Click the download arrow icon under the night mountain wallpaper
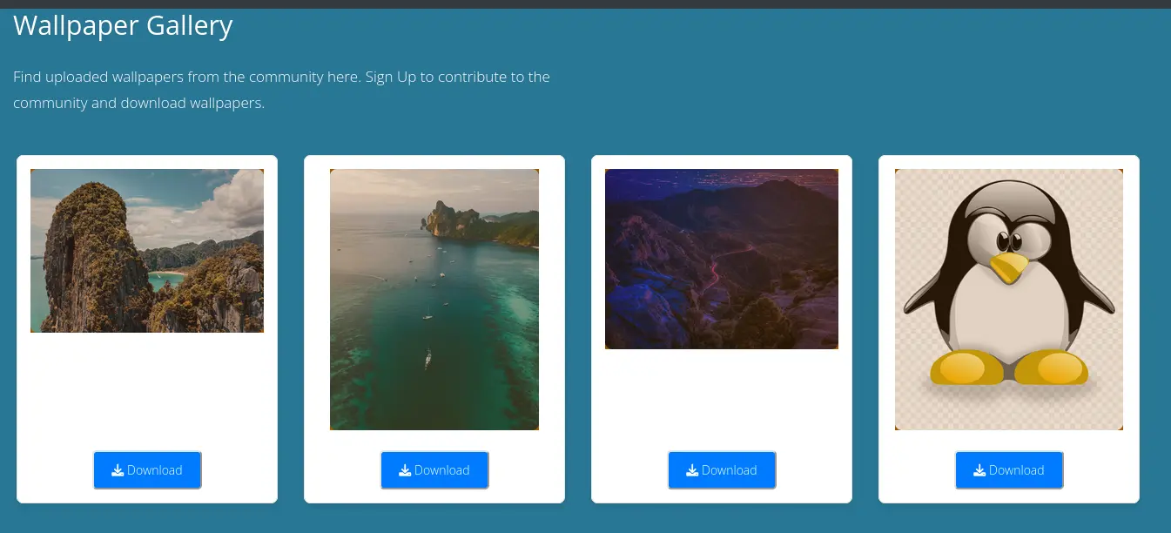This screenshot has width=1171, height=533. click(x=692, y=470)
